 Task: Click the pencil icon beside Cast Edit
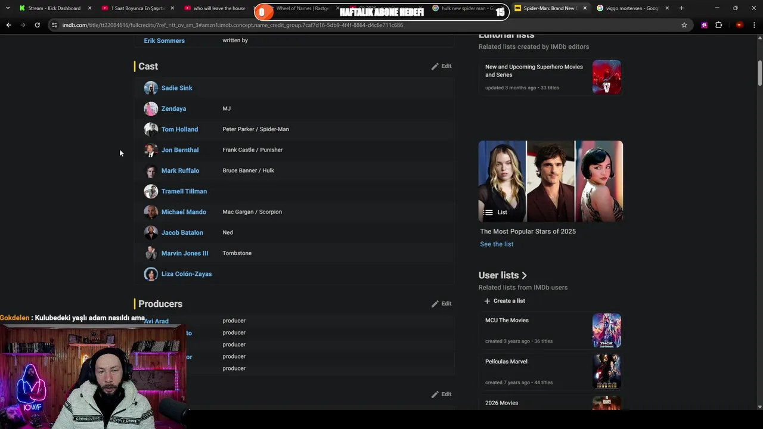[x=435, y=66]
